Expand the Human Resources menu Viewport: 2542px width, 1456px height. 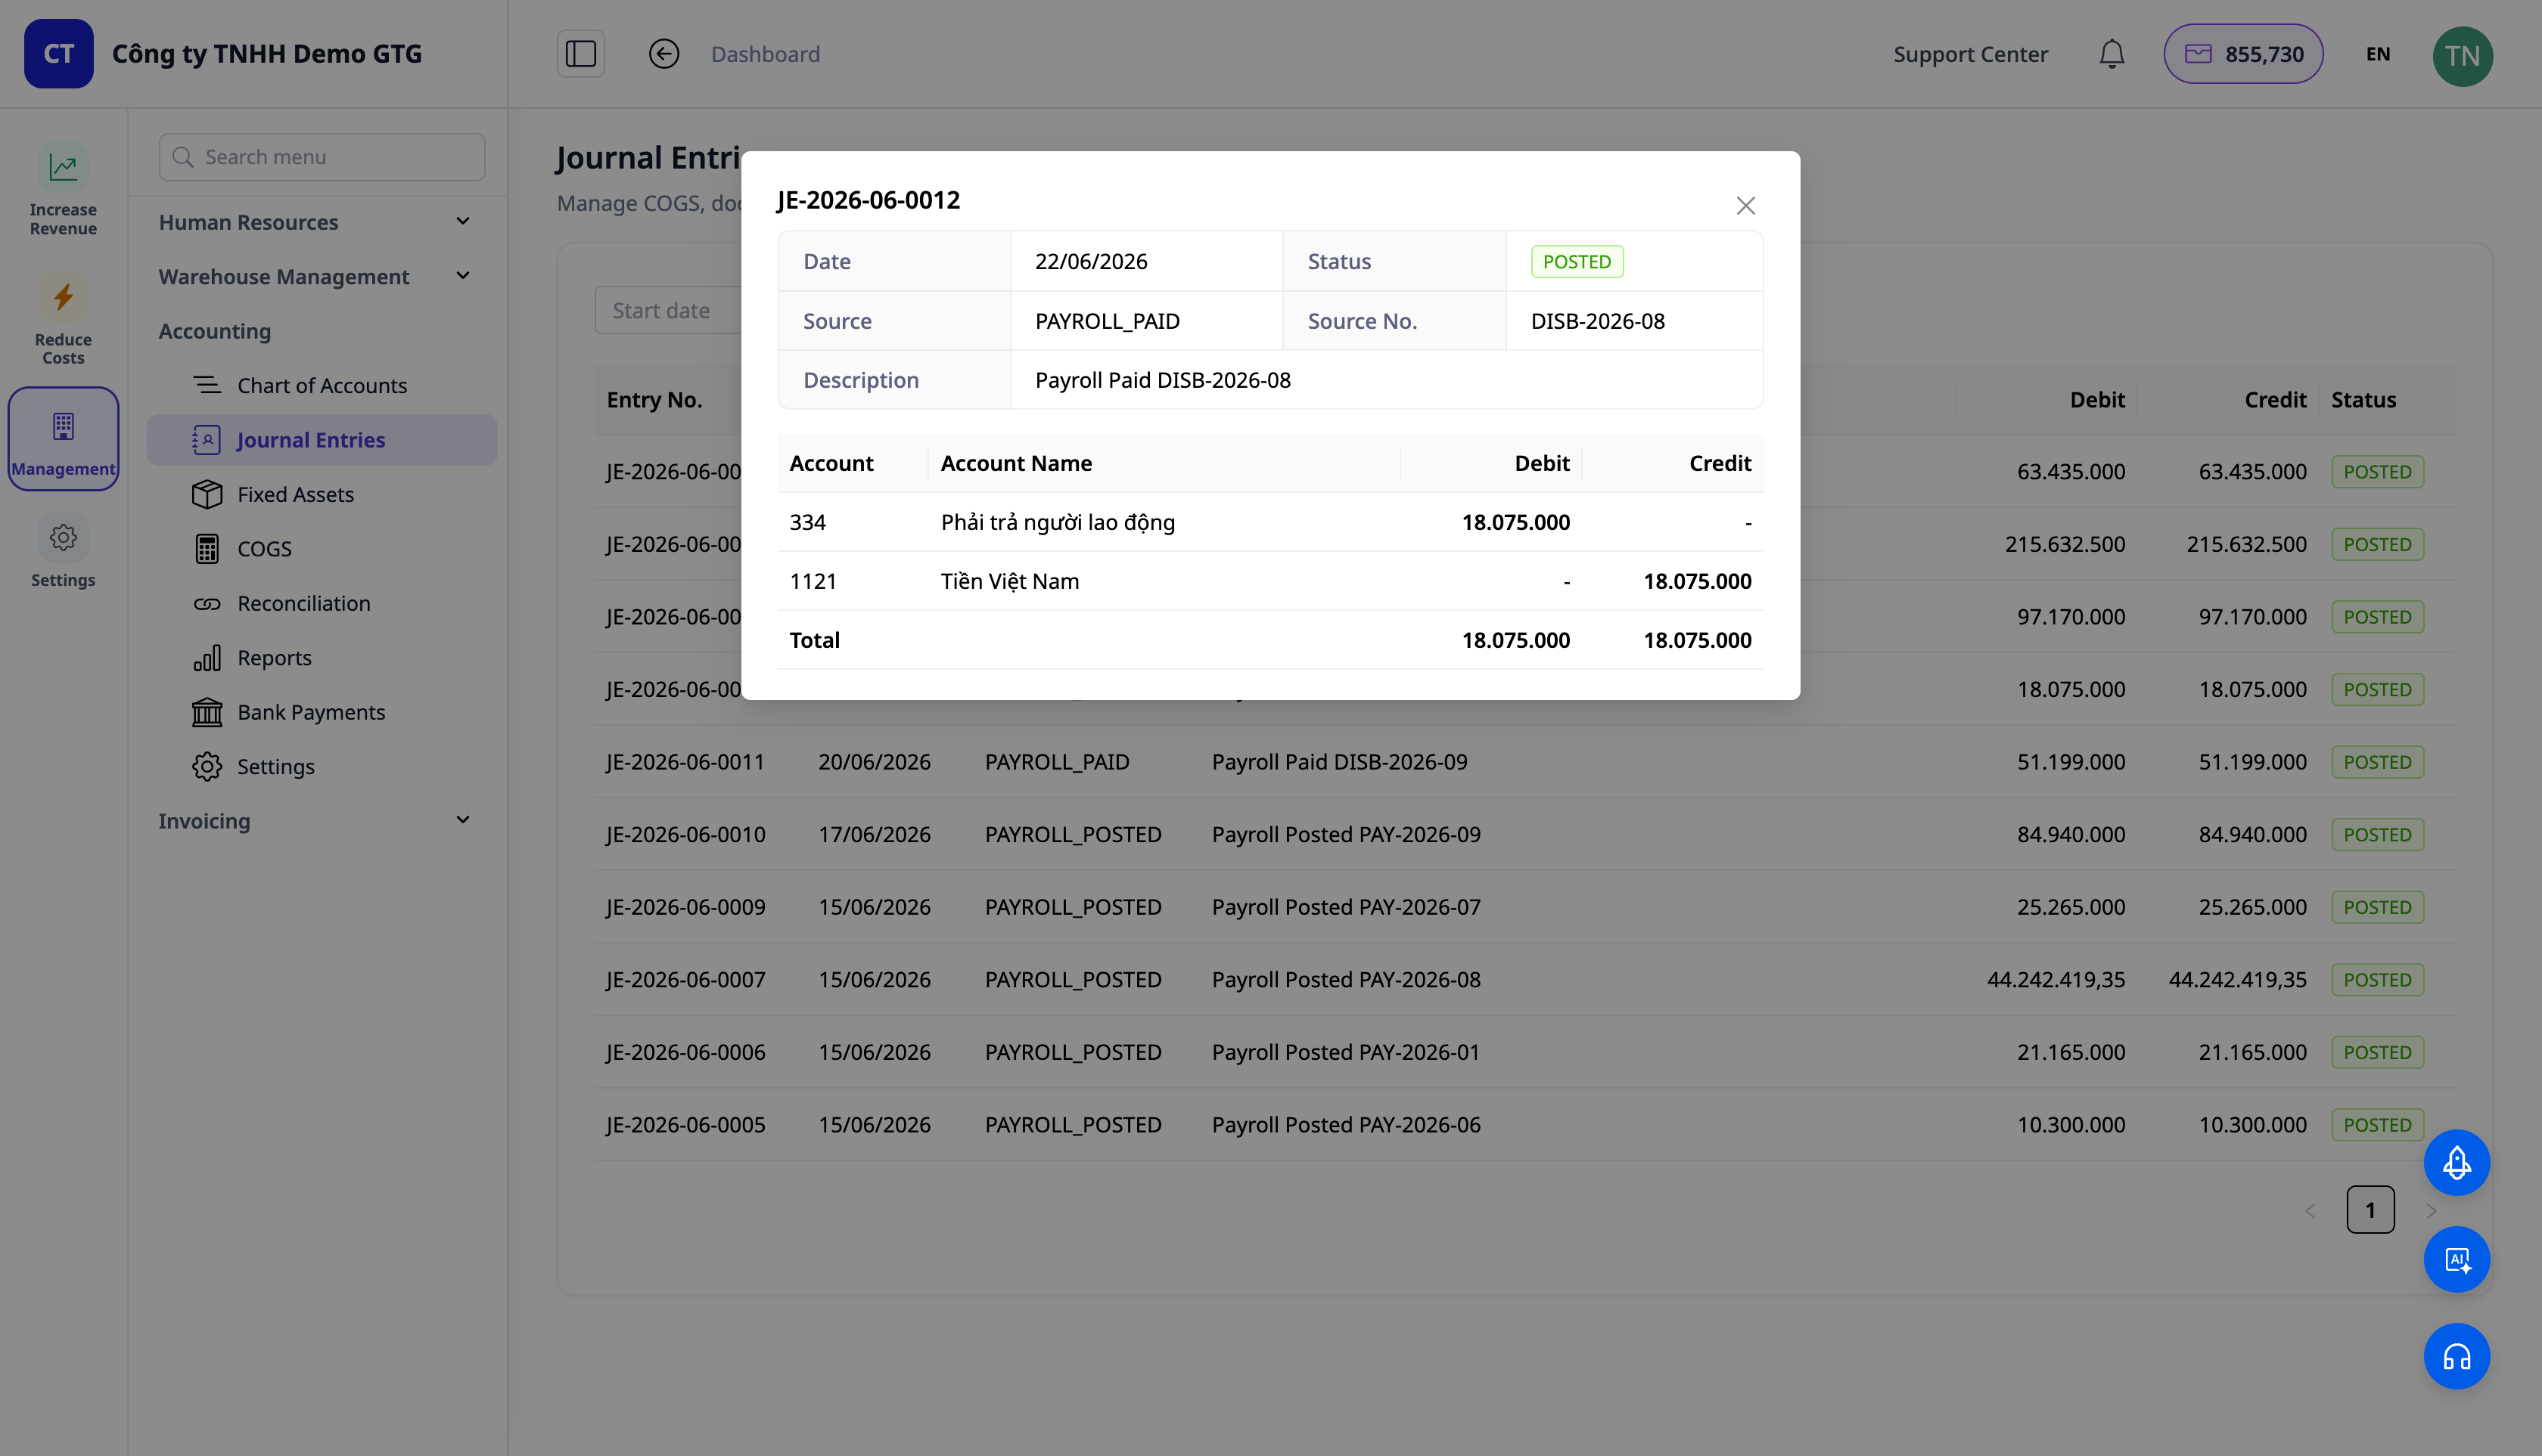314,222
